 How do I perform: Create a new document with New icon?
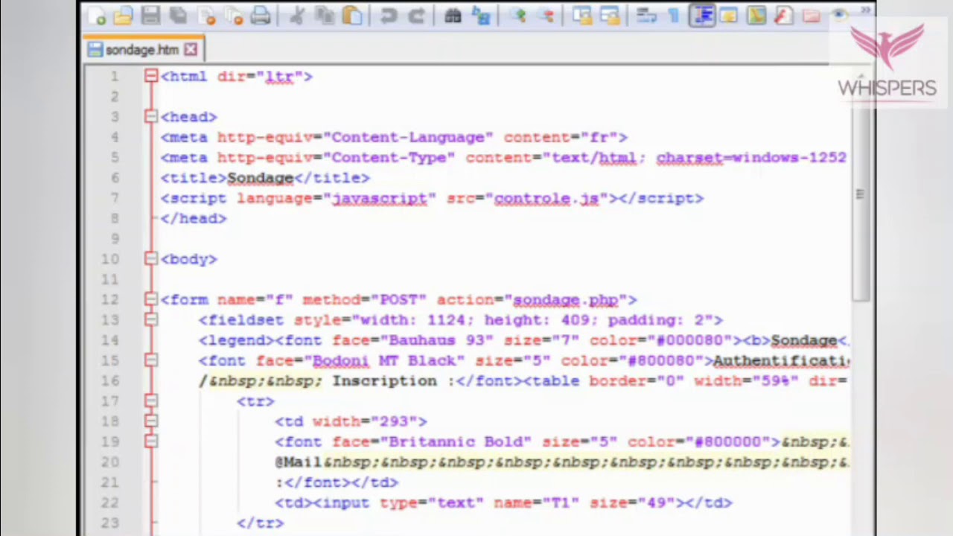click(x=97, y=16)
